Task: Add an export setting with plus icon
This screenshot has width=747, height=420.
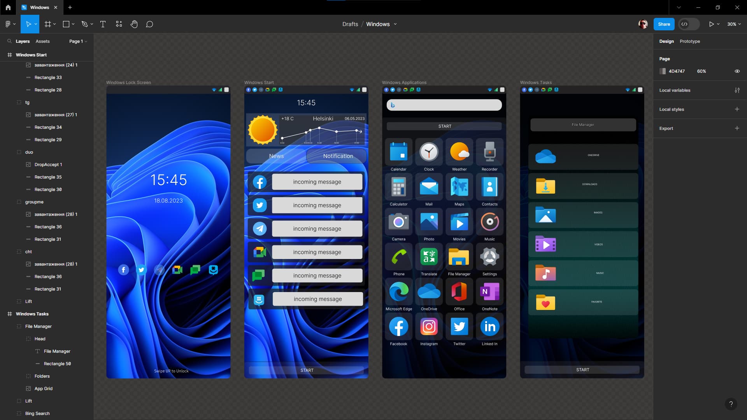Action: point(737,128)
